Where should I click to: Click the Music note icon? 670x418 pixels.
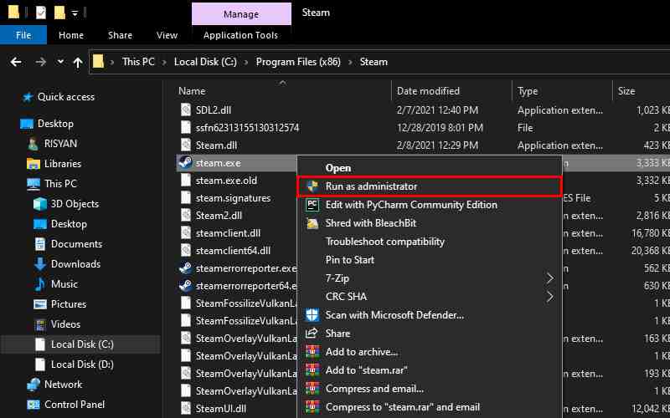pos(39,284)
